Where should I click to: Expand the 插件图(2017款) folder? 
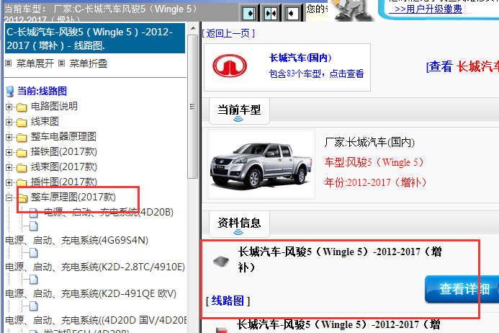9,182
